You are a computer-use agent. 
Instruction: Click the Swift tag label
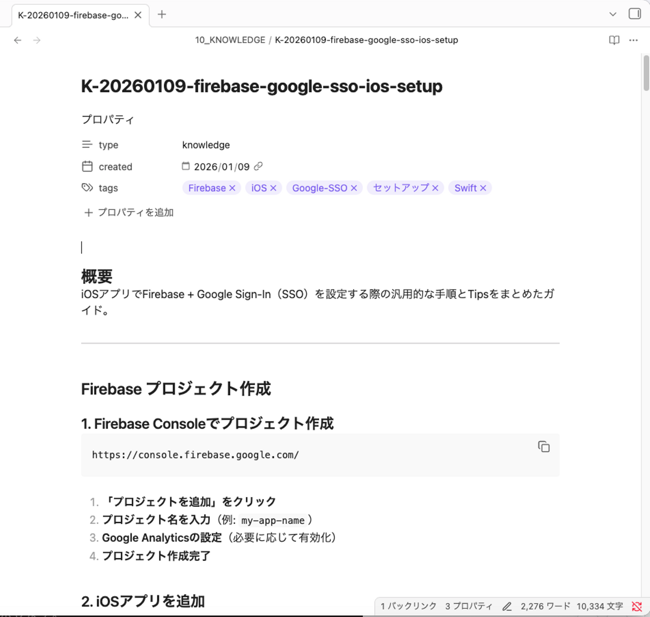click(465, 188)
